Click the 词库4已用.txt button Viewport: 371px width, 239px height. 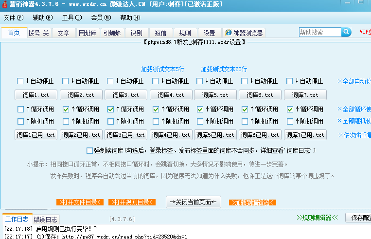[171, 135]
